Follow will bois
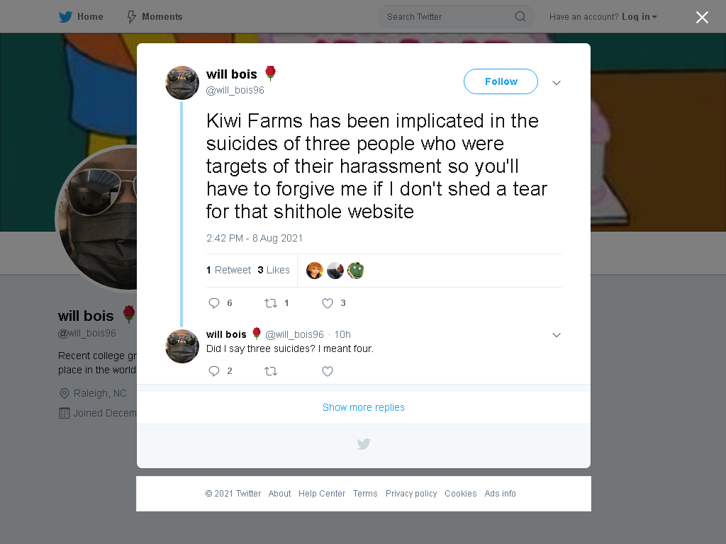The width and height of the screenshot is (726, 544). pos(501,81)
